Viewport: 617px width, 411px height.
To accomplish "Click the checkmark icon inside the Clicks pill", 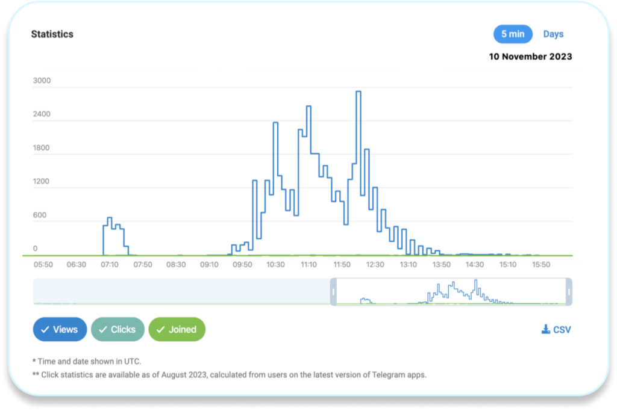I will (x=102, y=329).
